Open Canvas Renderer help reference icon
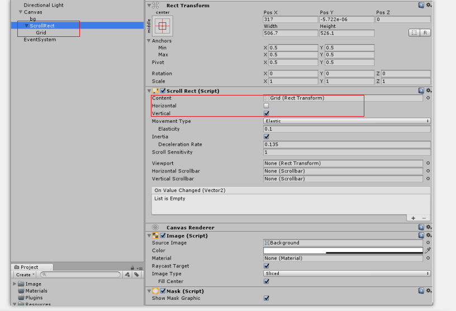The width and height of the screenshot is (456, 311). (x=421, y=227)
